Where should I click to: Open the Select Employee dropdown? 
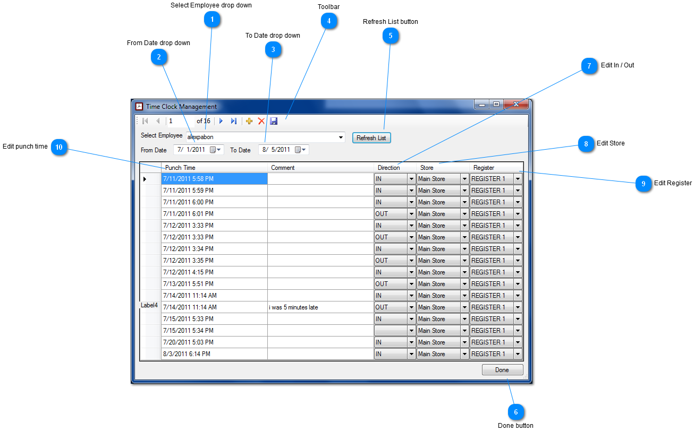point(341,137)
